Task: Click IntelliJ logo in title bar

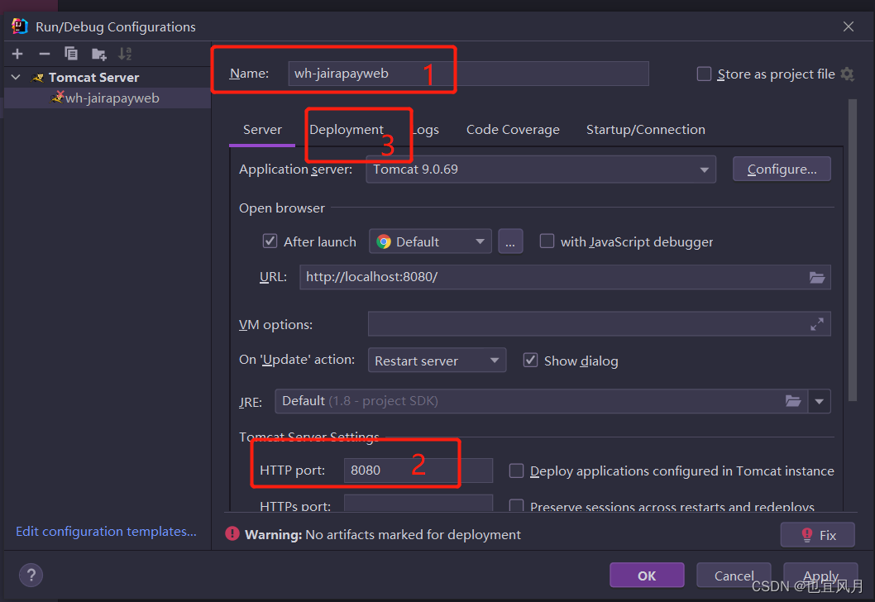Action: coord(20,26)
